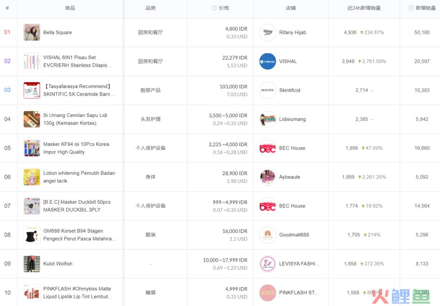
Task: Open SKINTIFIC 5X Ceramide product link
Action: point(79,90)
